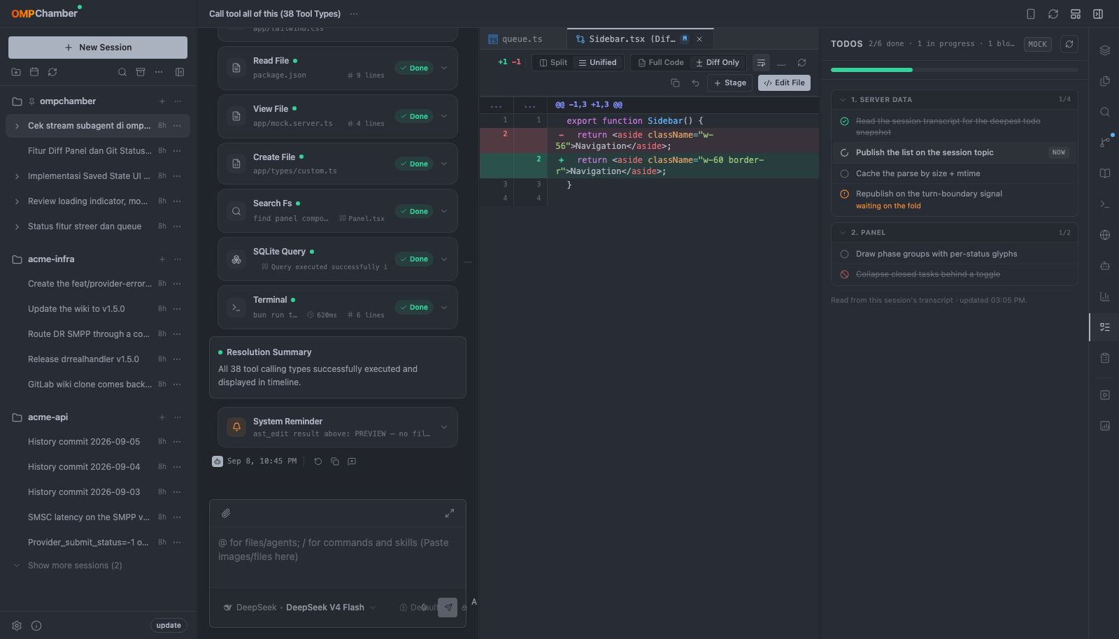Switch diff view to Unified
Image resolution: width=1119 pixels, height=639 pixels.
tap(597, 62)
